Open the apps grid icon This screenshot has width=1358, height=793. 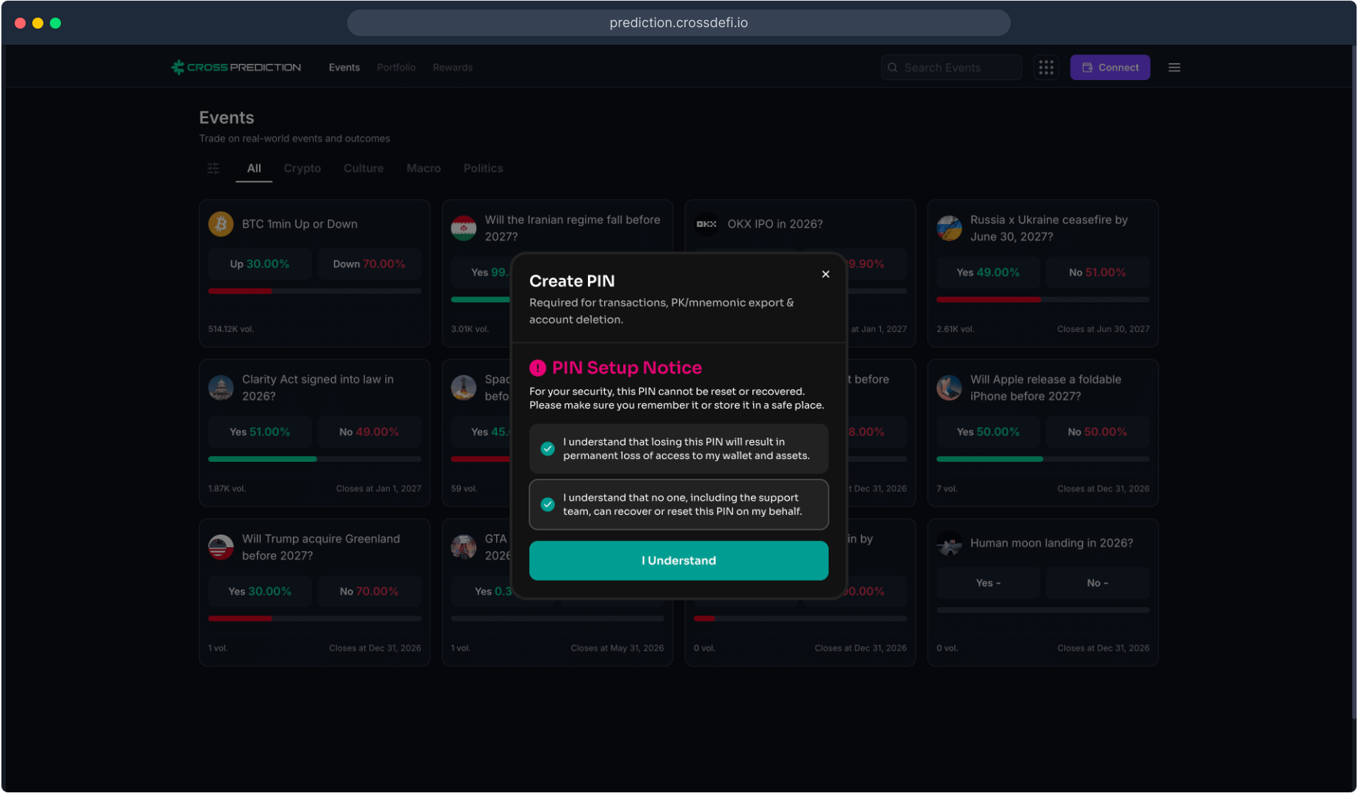pos(1046,68)
